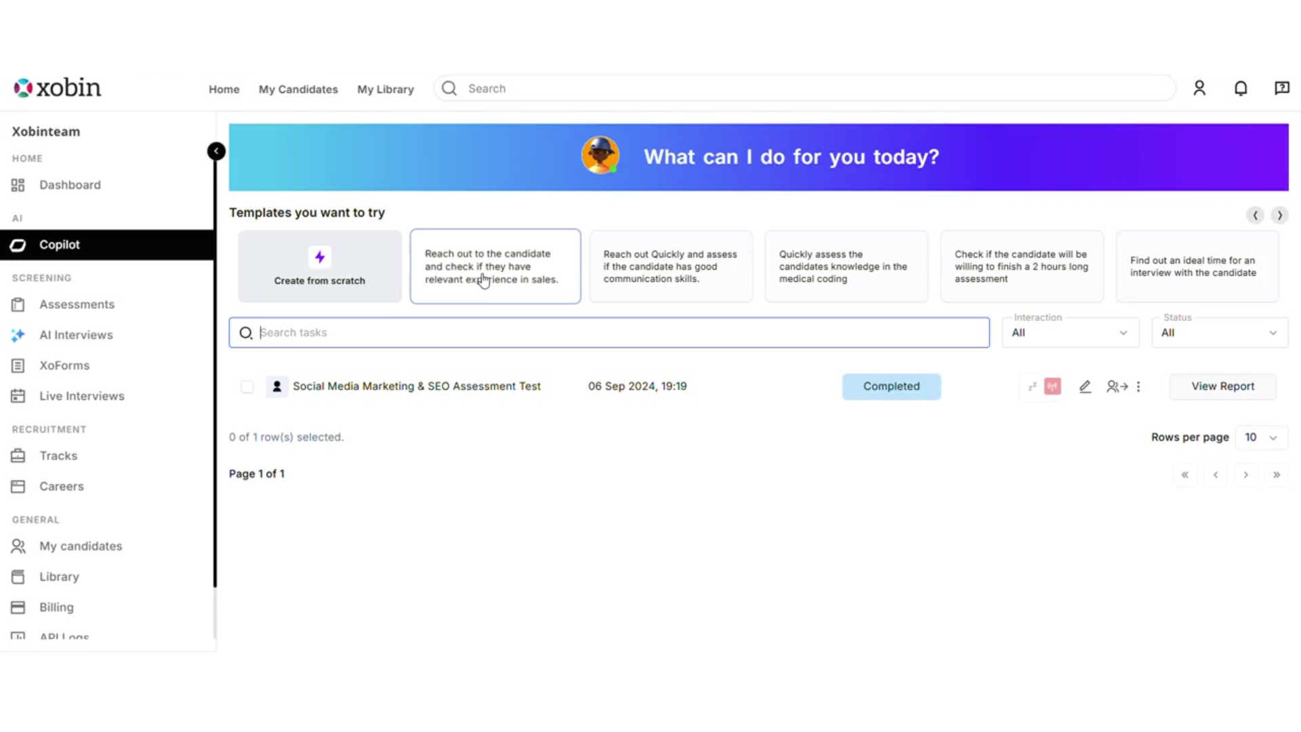Click the magnifier icon in Search tasks

pyautogui.click(x=246, y=333)
